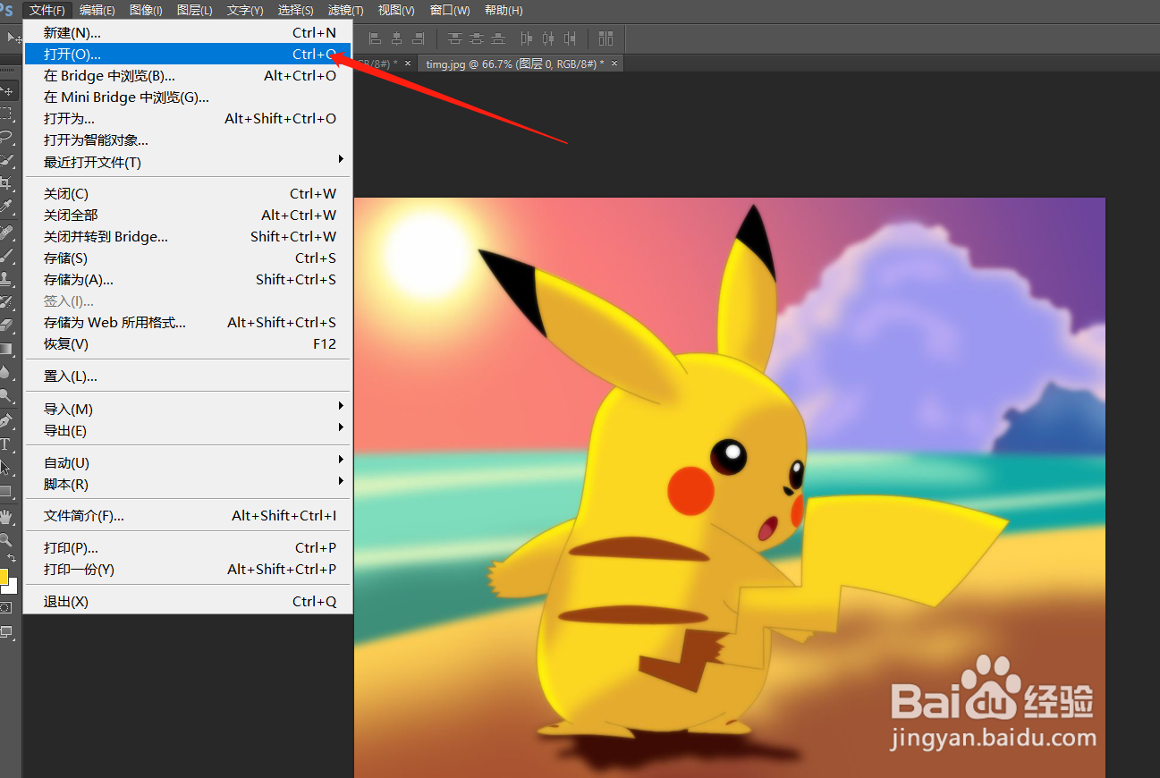
Task: Select the Brush tool
Action: [x=8, y=257]
